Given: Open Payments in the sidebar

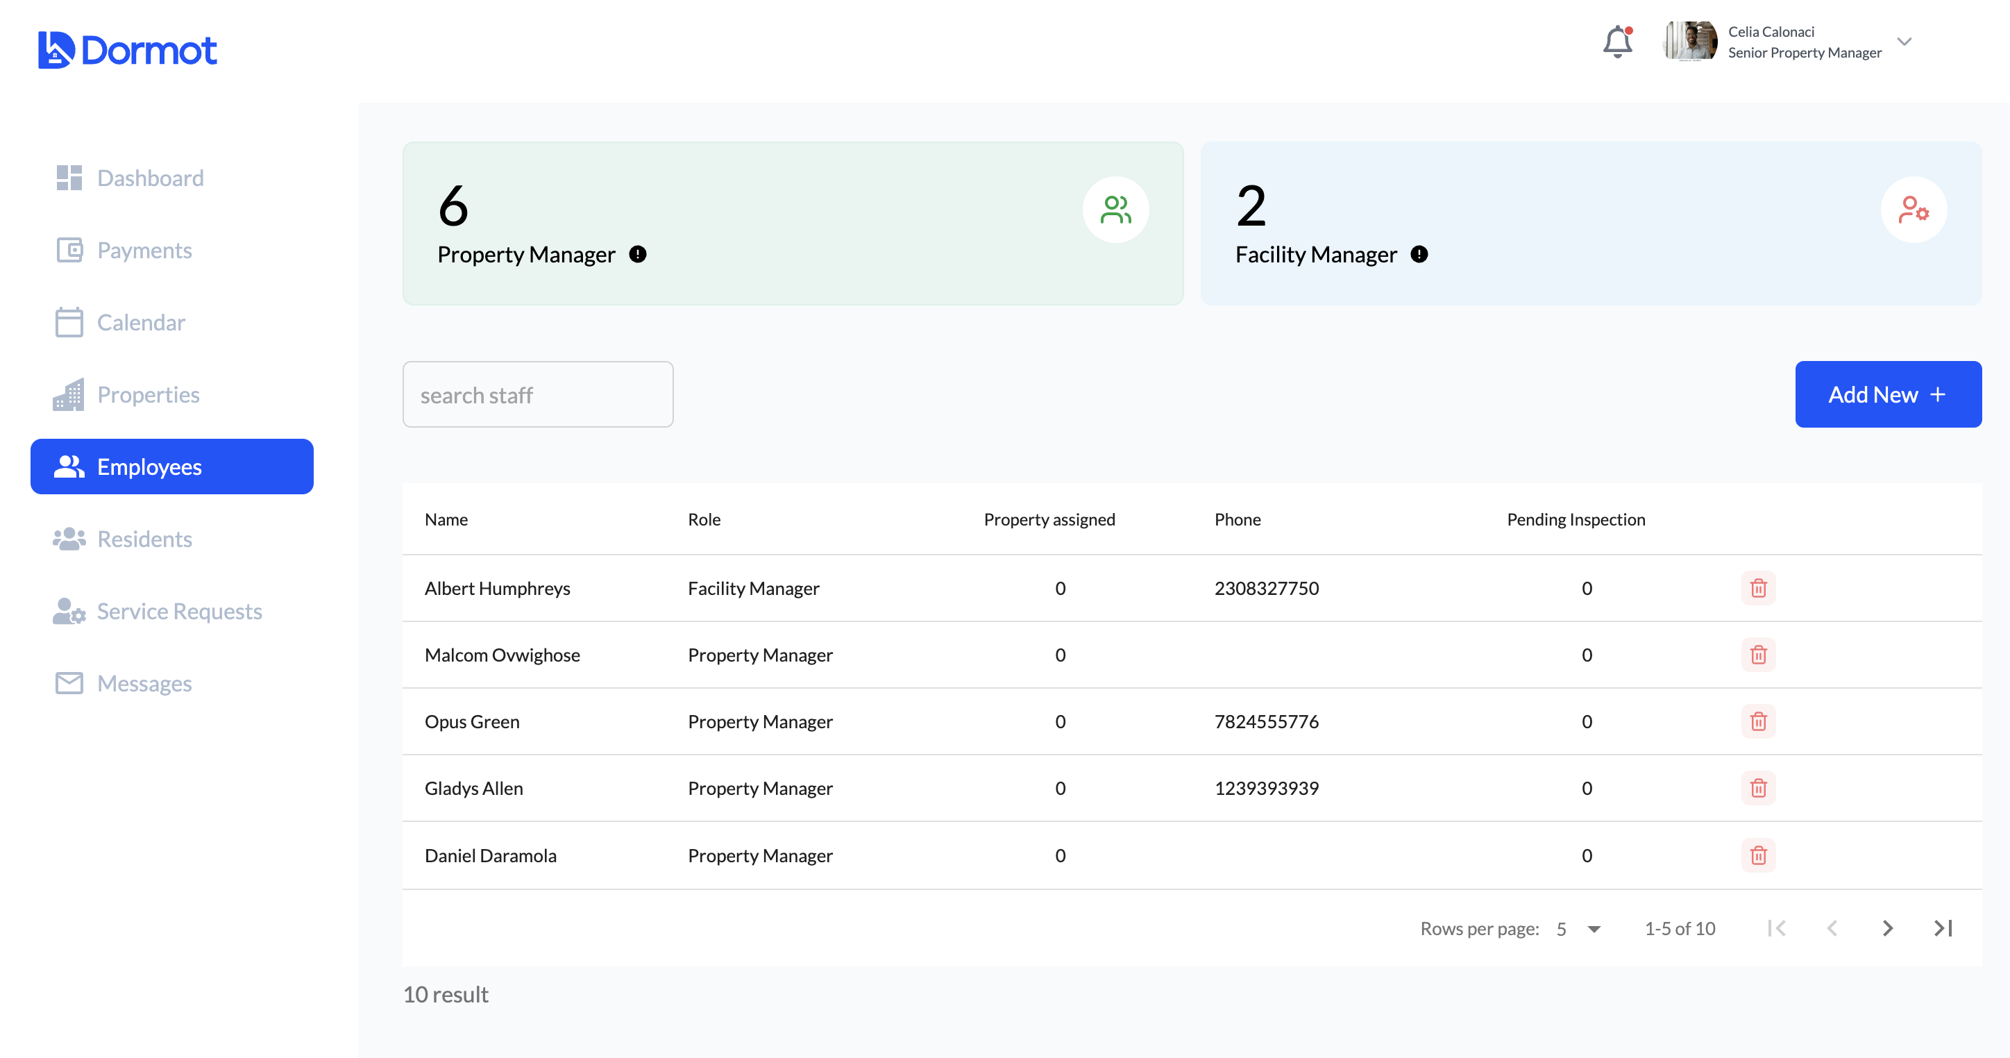Looking at the screenshot, I should (171, 250).
